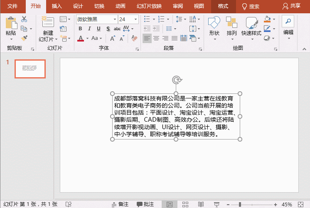Image resolution: width=310 pixels, height=208 pixels.
Task: Toggle align left
Action: pyautogui.click(x=147, y=38)
